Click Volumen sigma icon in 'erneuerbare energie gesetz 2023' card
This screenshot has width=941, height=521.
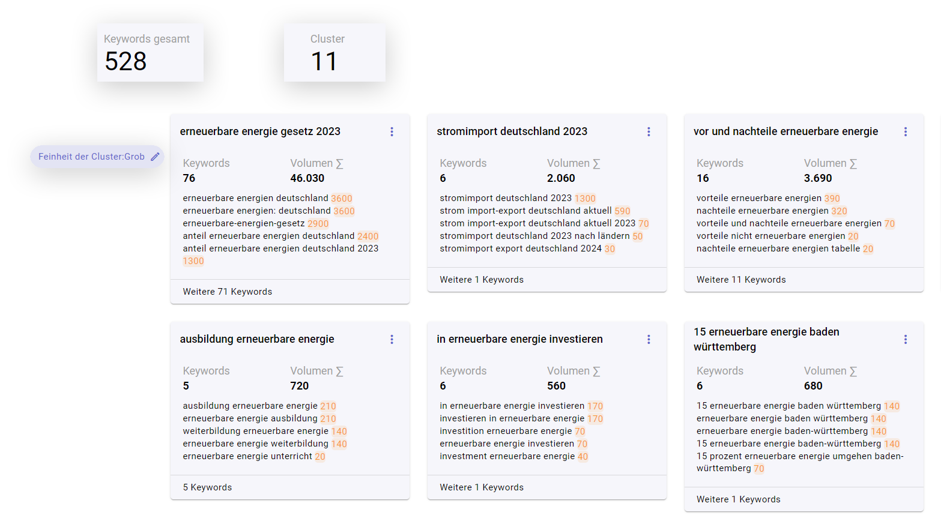pyautogui.click(x=339, y=163)
